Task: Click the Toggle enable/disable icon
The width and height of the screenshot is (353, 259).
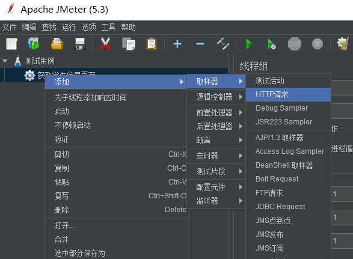Action: [x=223, y=44]
